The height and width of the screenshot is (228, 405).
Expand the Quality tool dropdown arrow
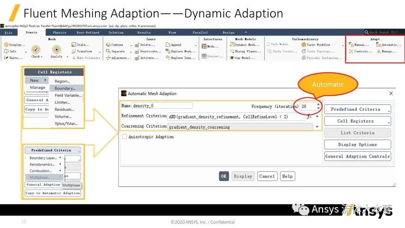tap(67, 57)
